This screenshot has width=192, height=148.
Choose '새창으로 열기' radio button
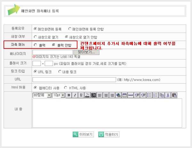pos(35,37)
